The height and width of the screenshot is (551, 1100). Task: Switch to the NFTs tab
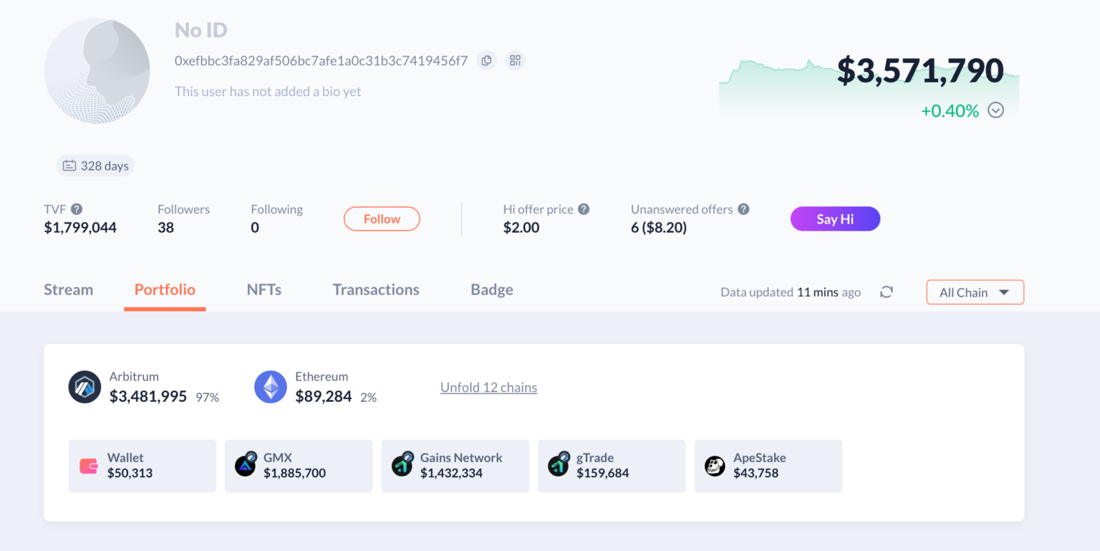tap(264, 289)
